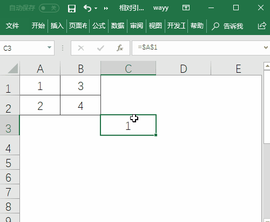Screen dimensions: 270x222
Task: Click the Save icon in title bar
Action: pyautogui.click(x=72, y=8)
